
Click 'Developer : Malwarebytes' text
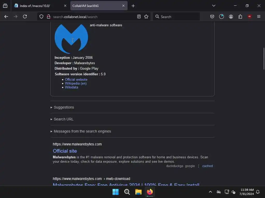(75, 63)
